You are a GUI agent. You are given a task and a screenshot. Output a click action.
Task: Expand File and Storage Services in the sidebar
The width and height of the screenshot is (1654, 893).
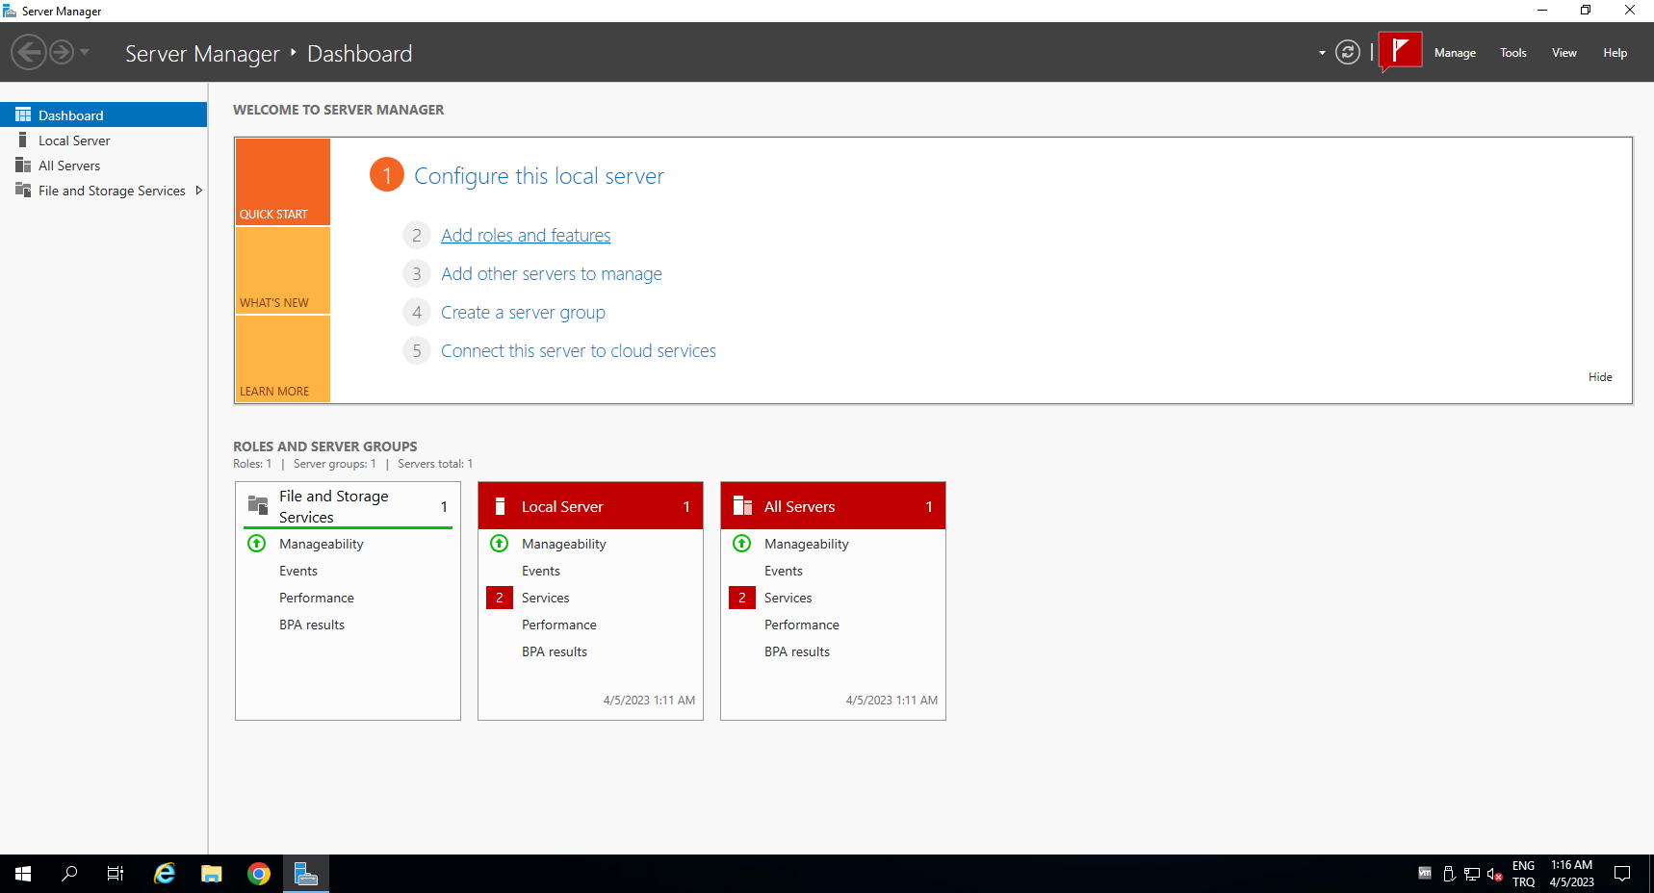[199, 190]
